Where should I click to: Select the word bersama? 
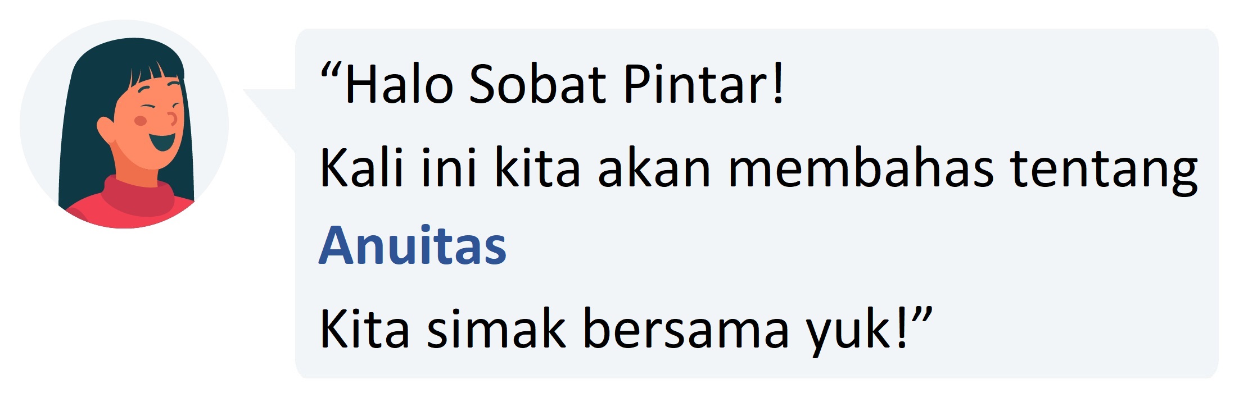tap(686, 328)
